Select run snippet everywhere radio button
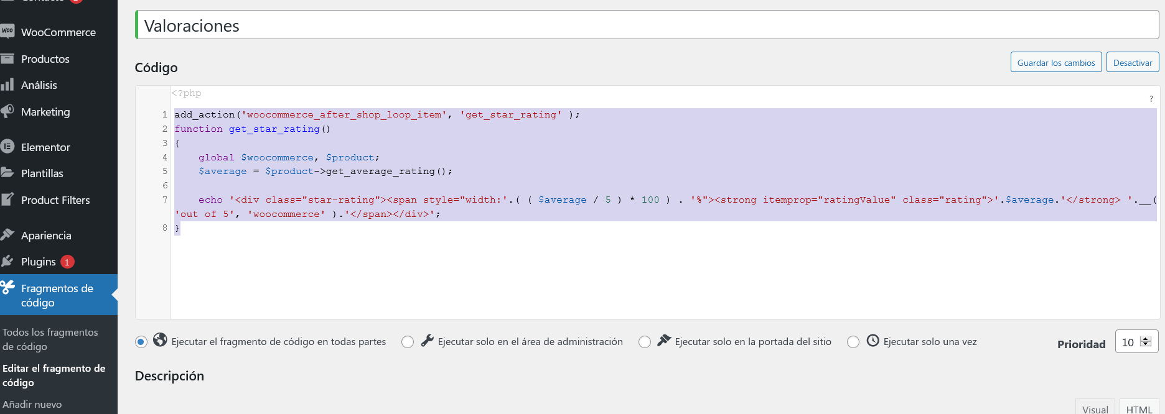1165x414 pixels. [141, 342]
